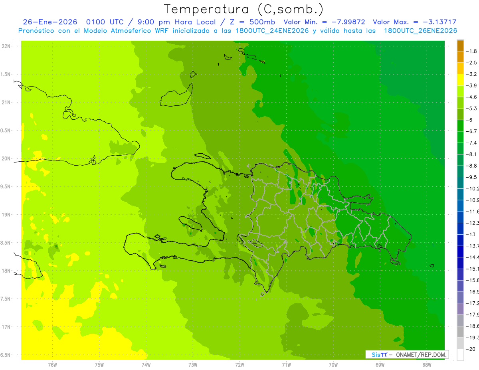The image size is (479, 370).
Task: Click the "-1.8" colorbar label
Action: point(472,51)
